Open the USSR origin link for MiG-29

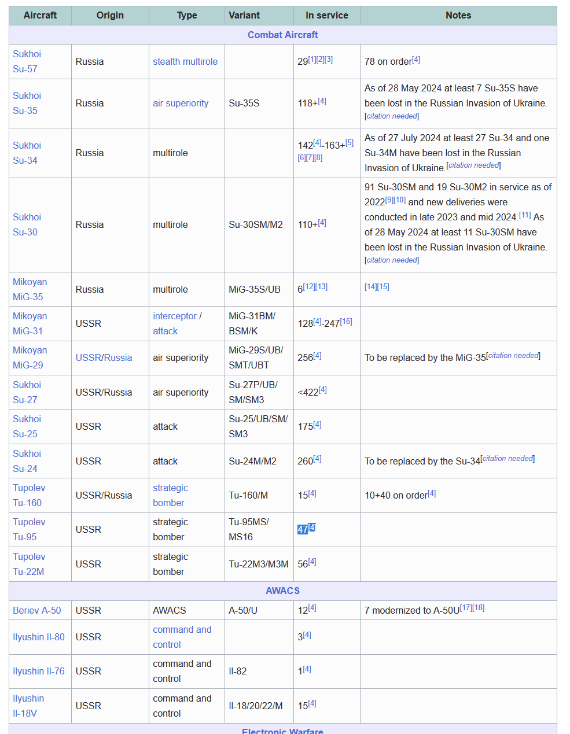[x=88, y=357]
